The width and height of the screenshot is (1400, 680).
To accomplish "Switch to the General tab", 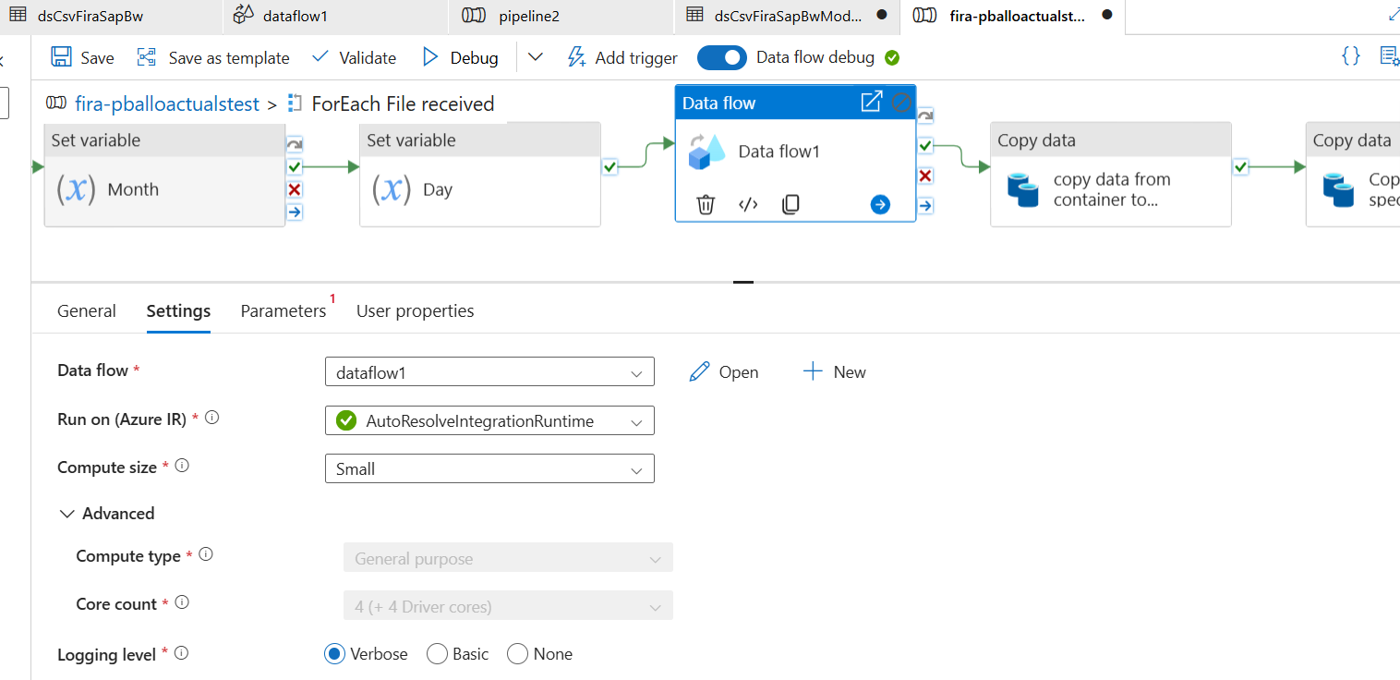I will click(87, 311).
